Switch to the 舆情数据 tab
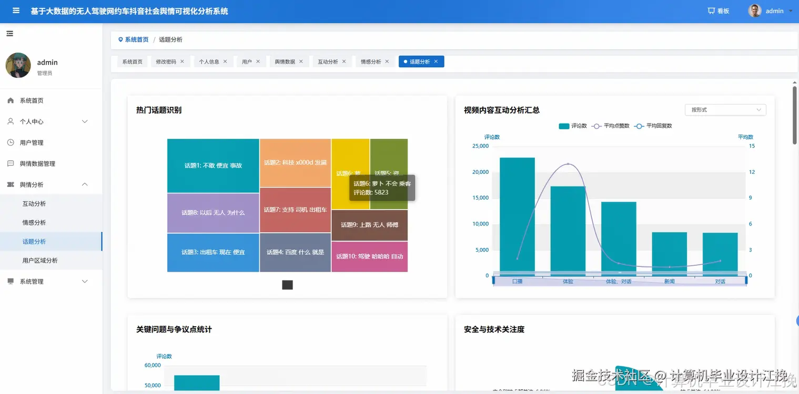The image size is (799, 394). click(285, 61)
